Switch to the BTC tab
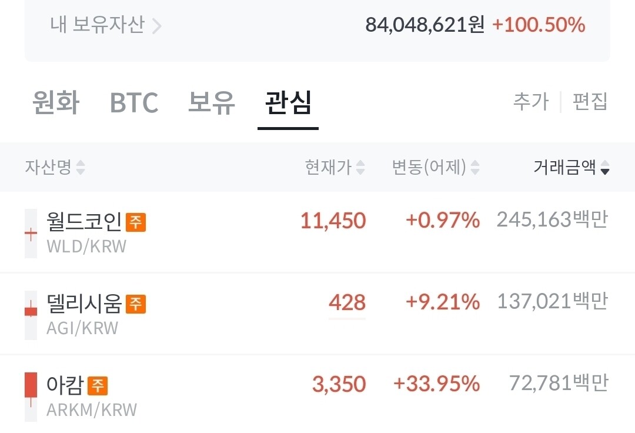 click(134, 103)
